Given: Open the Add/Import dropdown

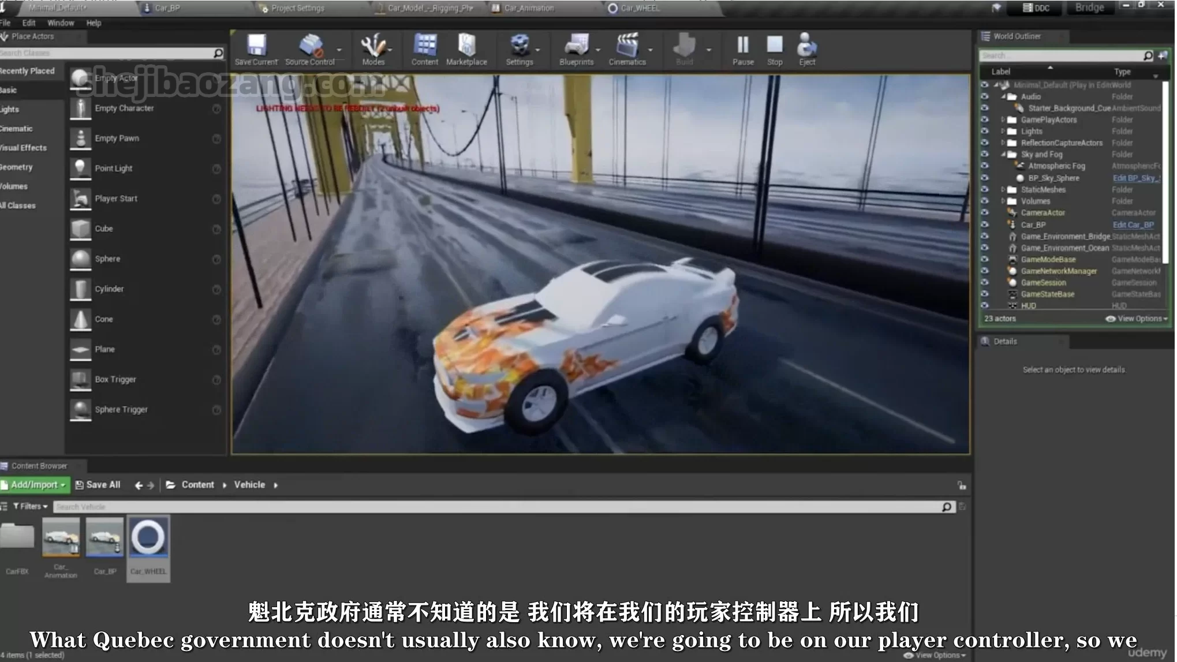Looking at the screenshot, I should pos(35,485).
